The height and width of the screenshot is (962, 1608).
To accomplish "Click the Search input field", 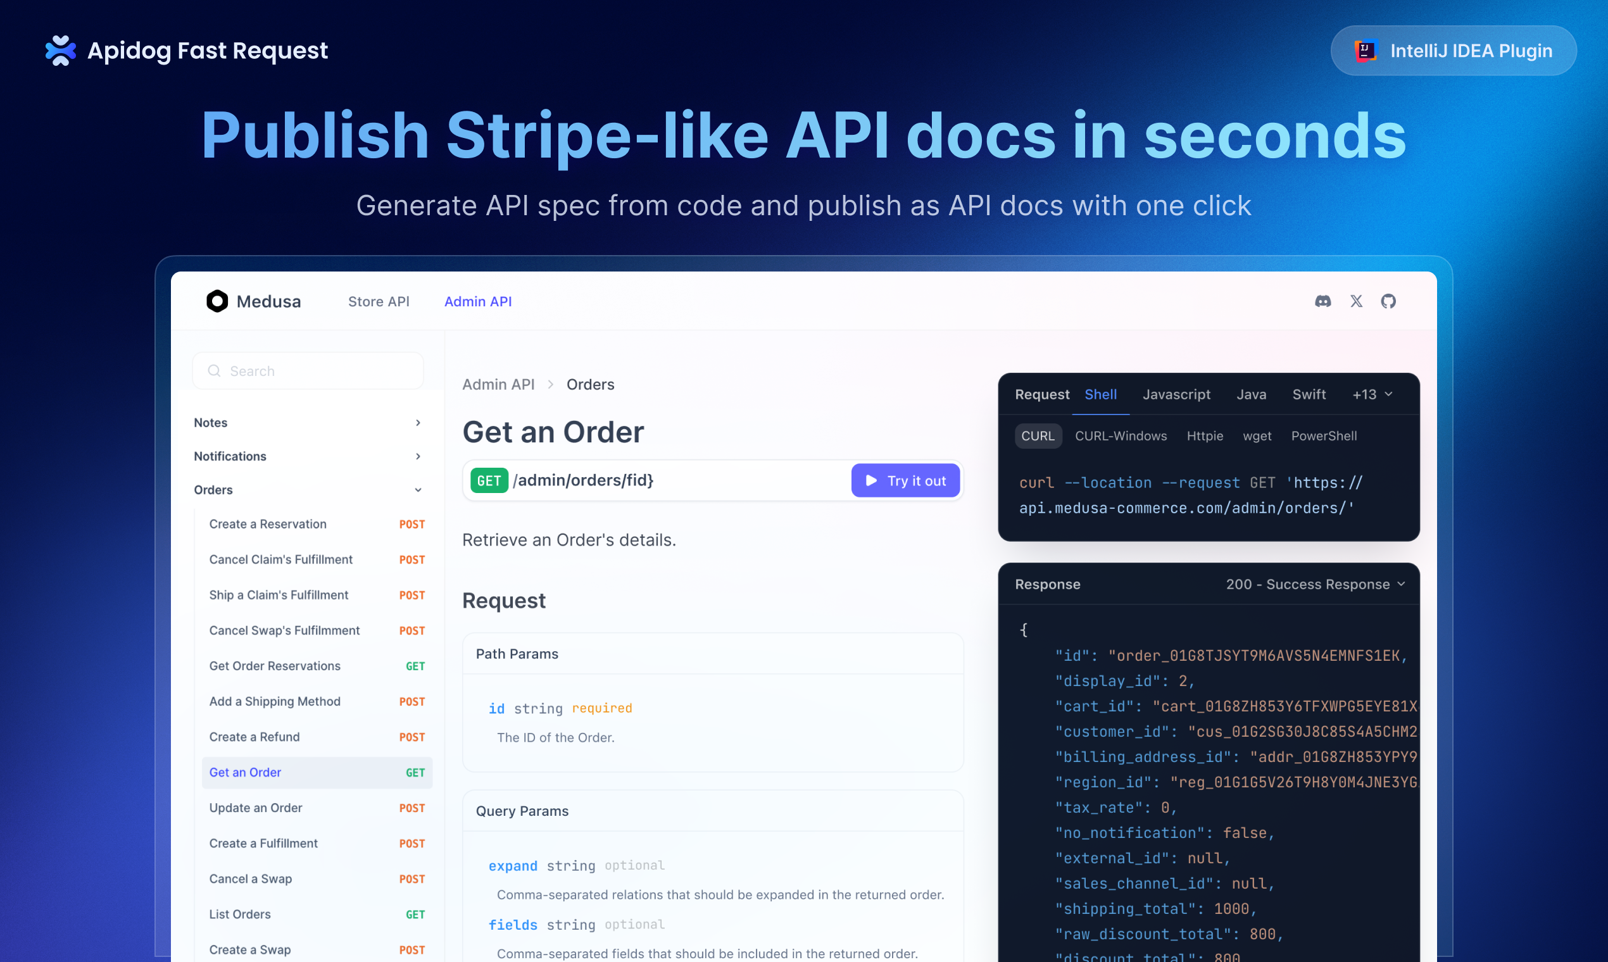I will tap(308, 371).
